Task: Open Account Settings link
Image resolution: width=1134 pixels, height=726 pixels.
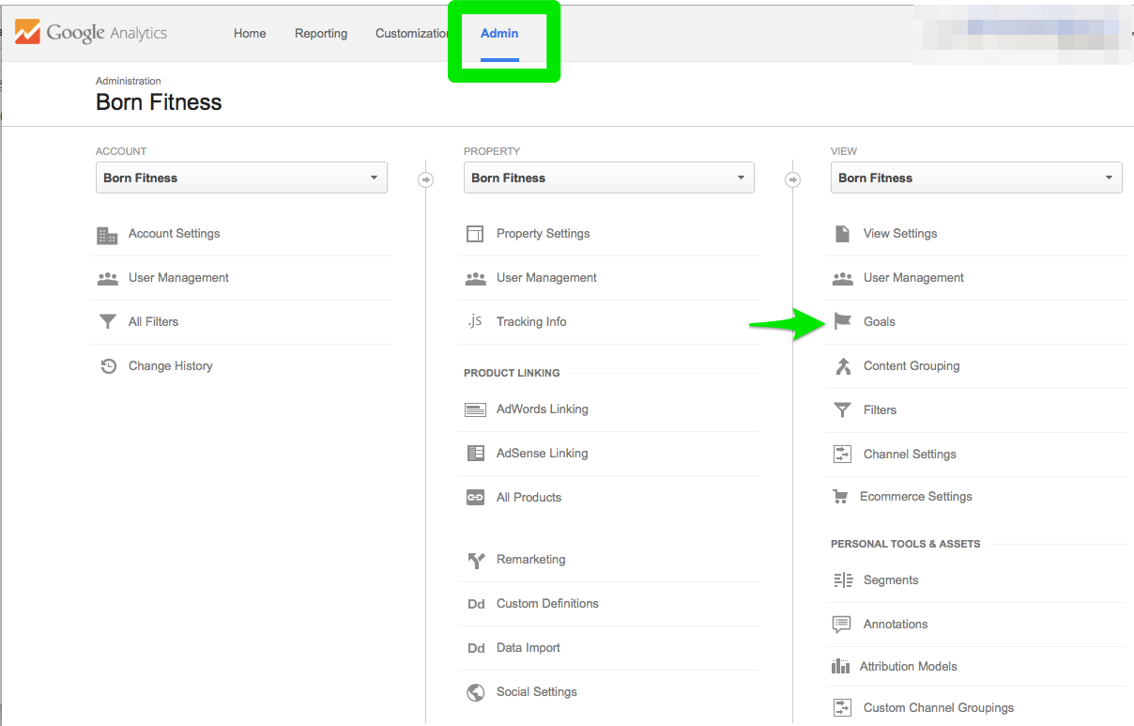Action: click(x=175, y=234)
